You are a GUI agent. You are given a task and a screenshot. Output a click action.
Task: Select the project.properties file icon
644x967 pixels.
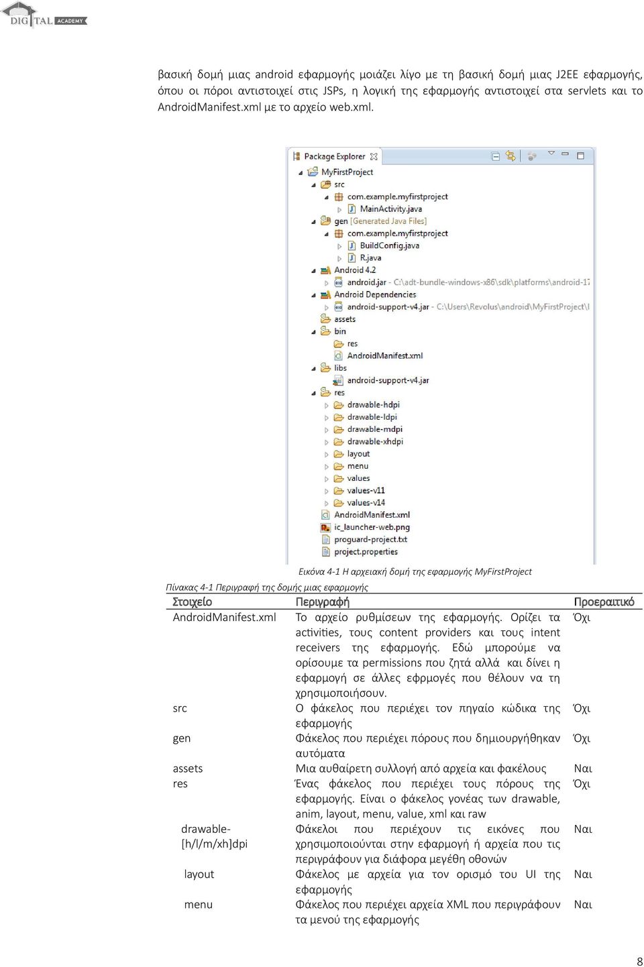[325, 551]
